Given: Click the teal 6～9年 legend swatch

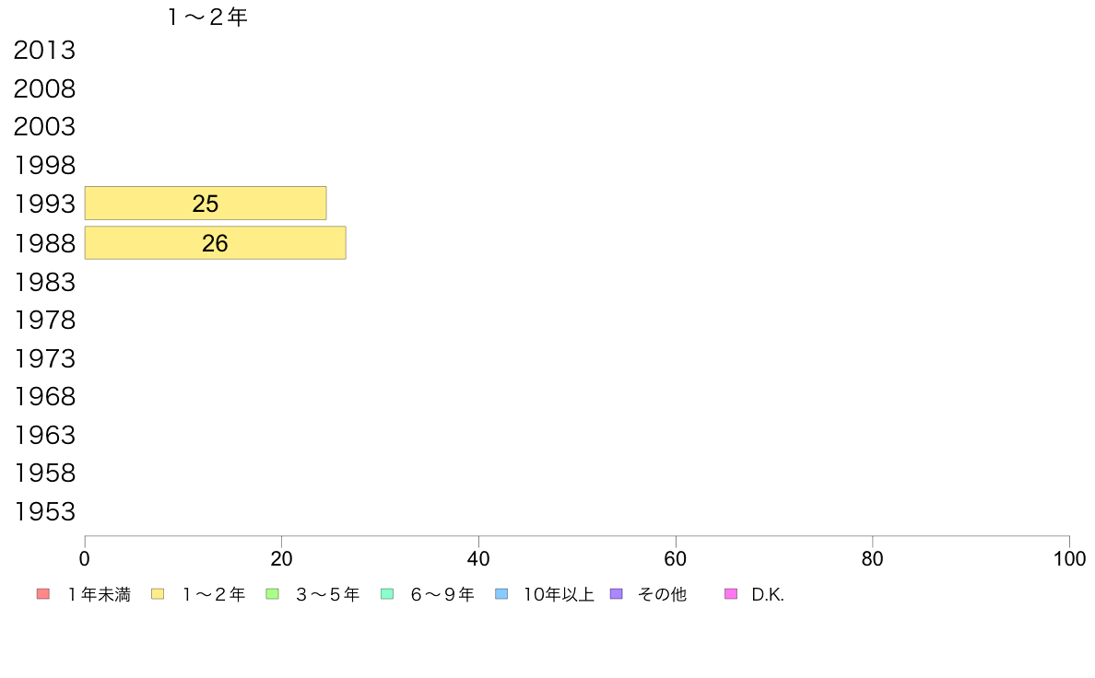Looking at the screenshot, I should pos(387,594).
